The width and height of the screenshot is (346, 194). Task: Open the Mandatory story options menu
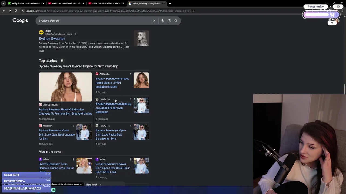click(73, 126)
